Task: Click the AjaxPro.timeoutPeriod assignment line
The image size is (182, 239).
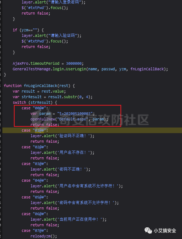Action: click(48, 63)
